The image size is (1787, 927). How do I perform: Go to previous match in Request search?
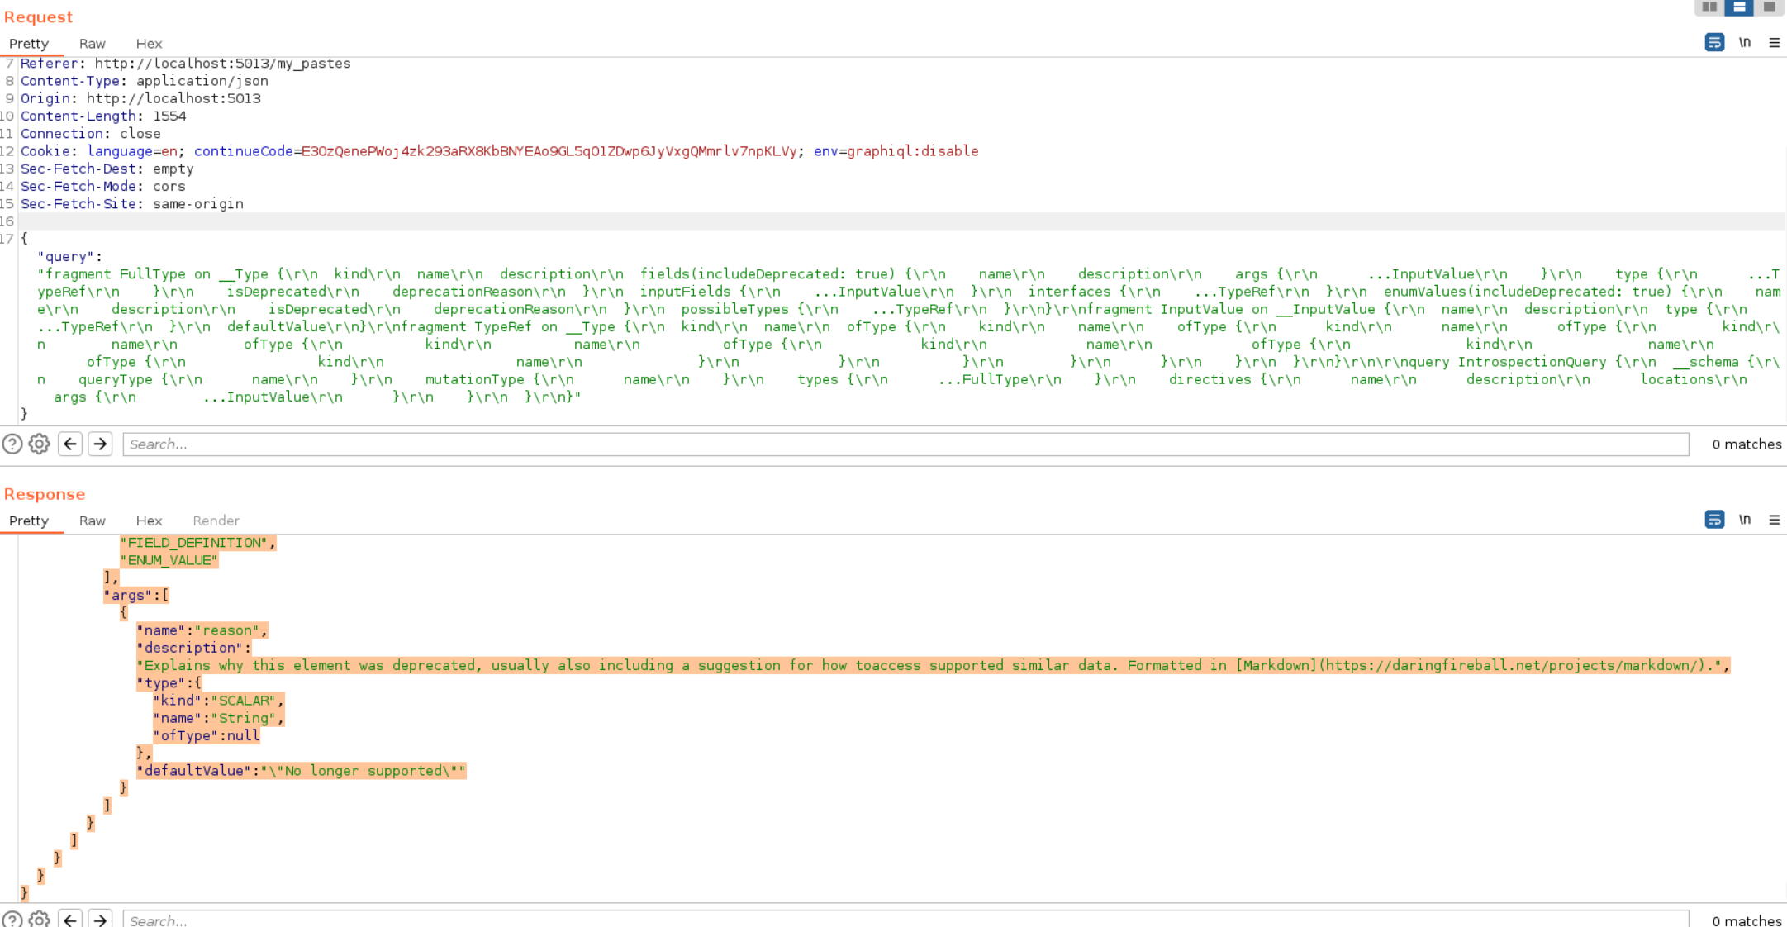coord(70,444)
